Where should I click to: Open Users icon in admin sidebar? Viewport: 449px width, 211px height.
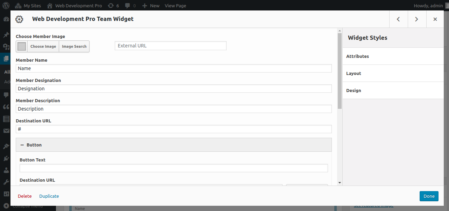6,170
